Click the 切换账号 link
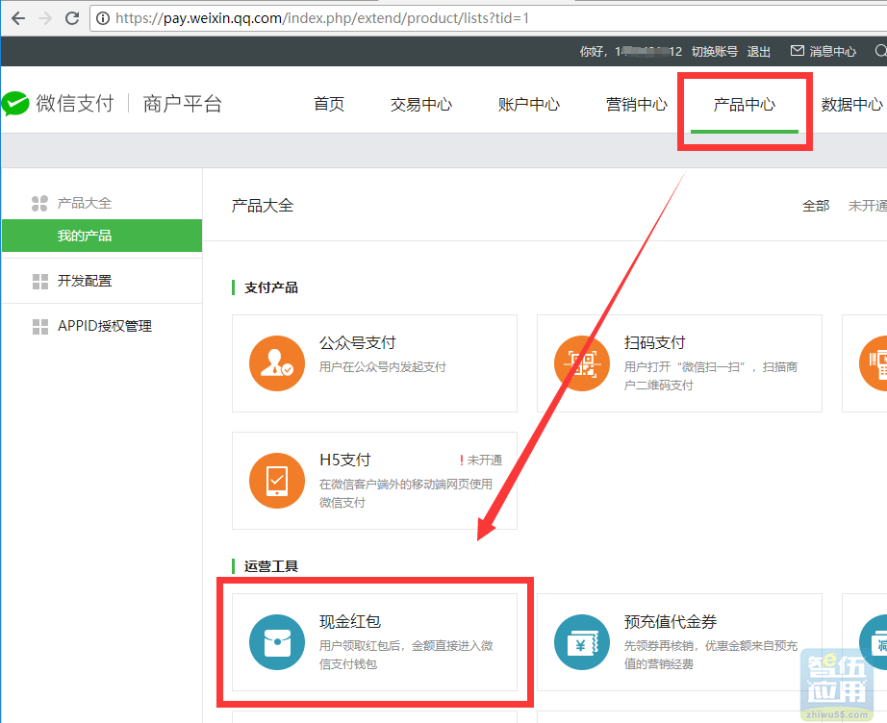This screenshot has height=723, width=887. click(715, 52)
